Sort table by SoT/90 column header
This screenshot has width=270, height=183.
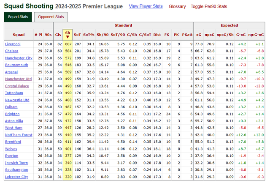(118, 35)
